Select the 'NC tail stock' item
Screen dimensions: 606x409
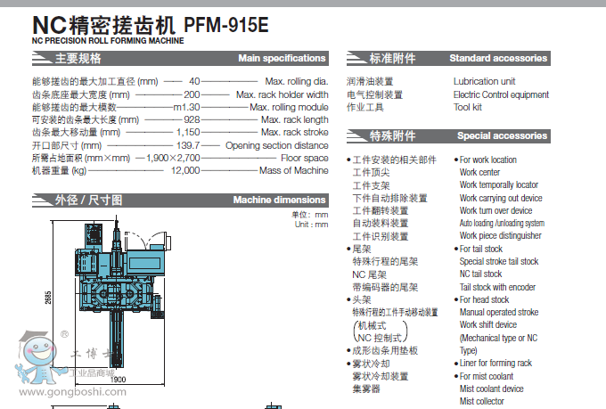(x=480, y=274)
